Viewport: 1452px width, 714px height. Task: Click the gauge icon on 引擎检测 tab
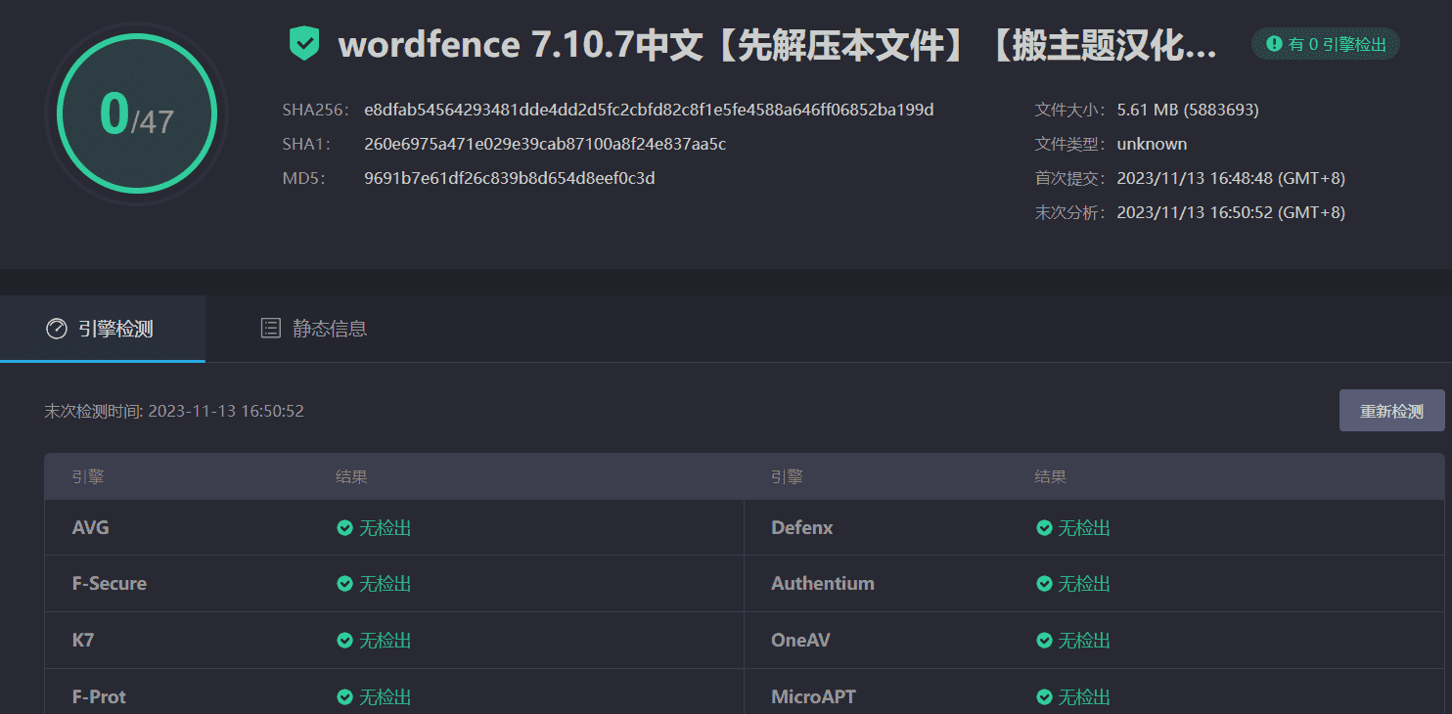click(57, 329)
